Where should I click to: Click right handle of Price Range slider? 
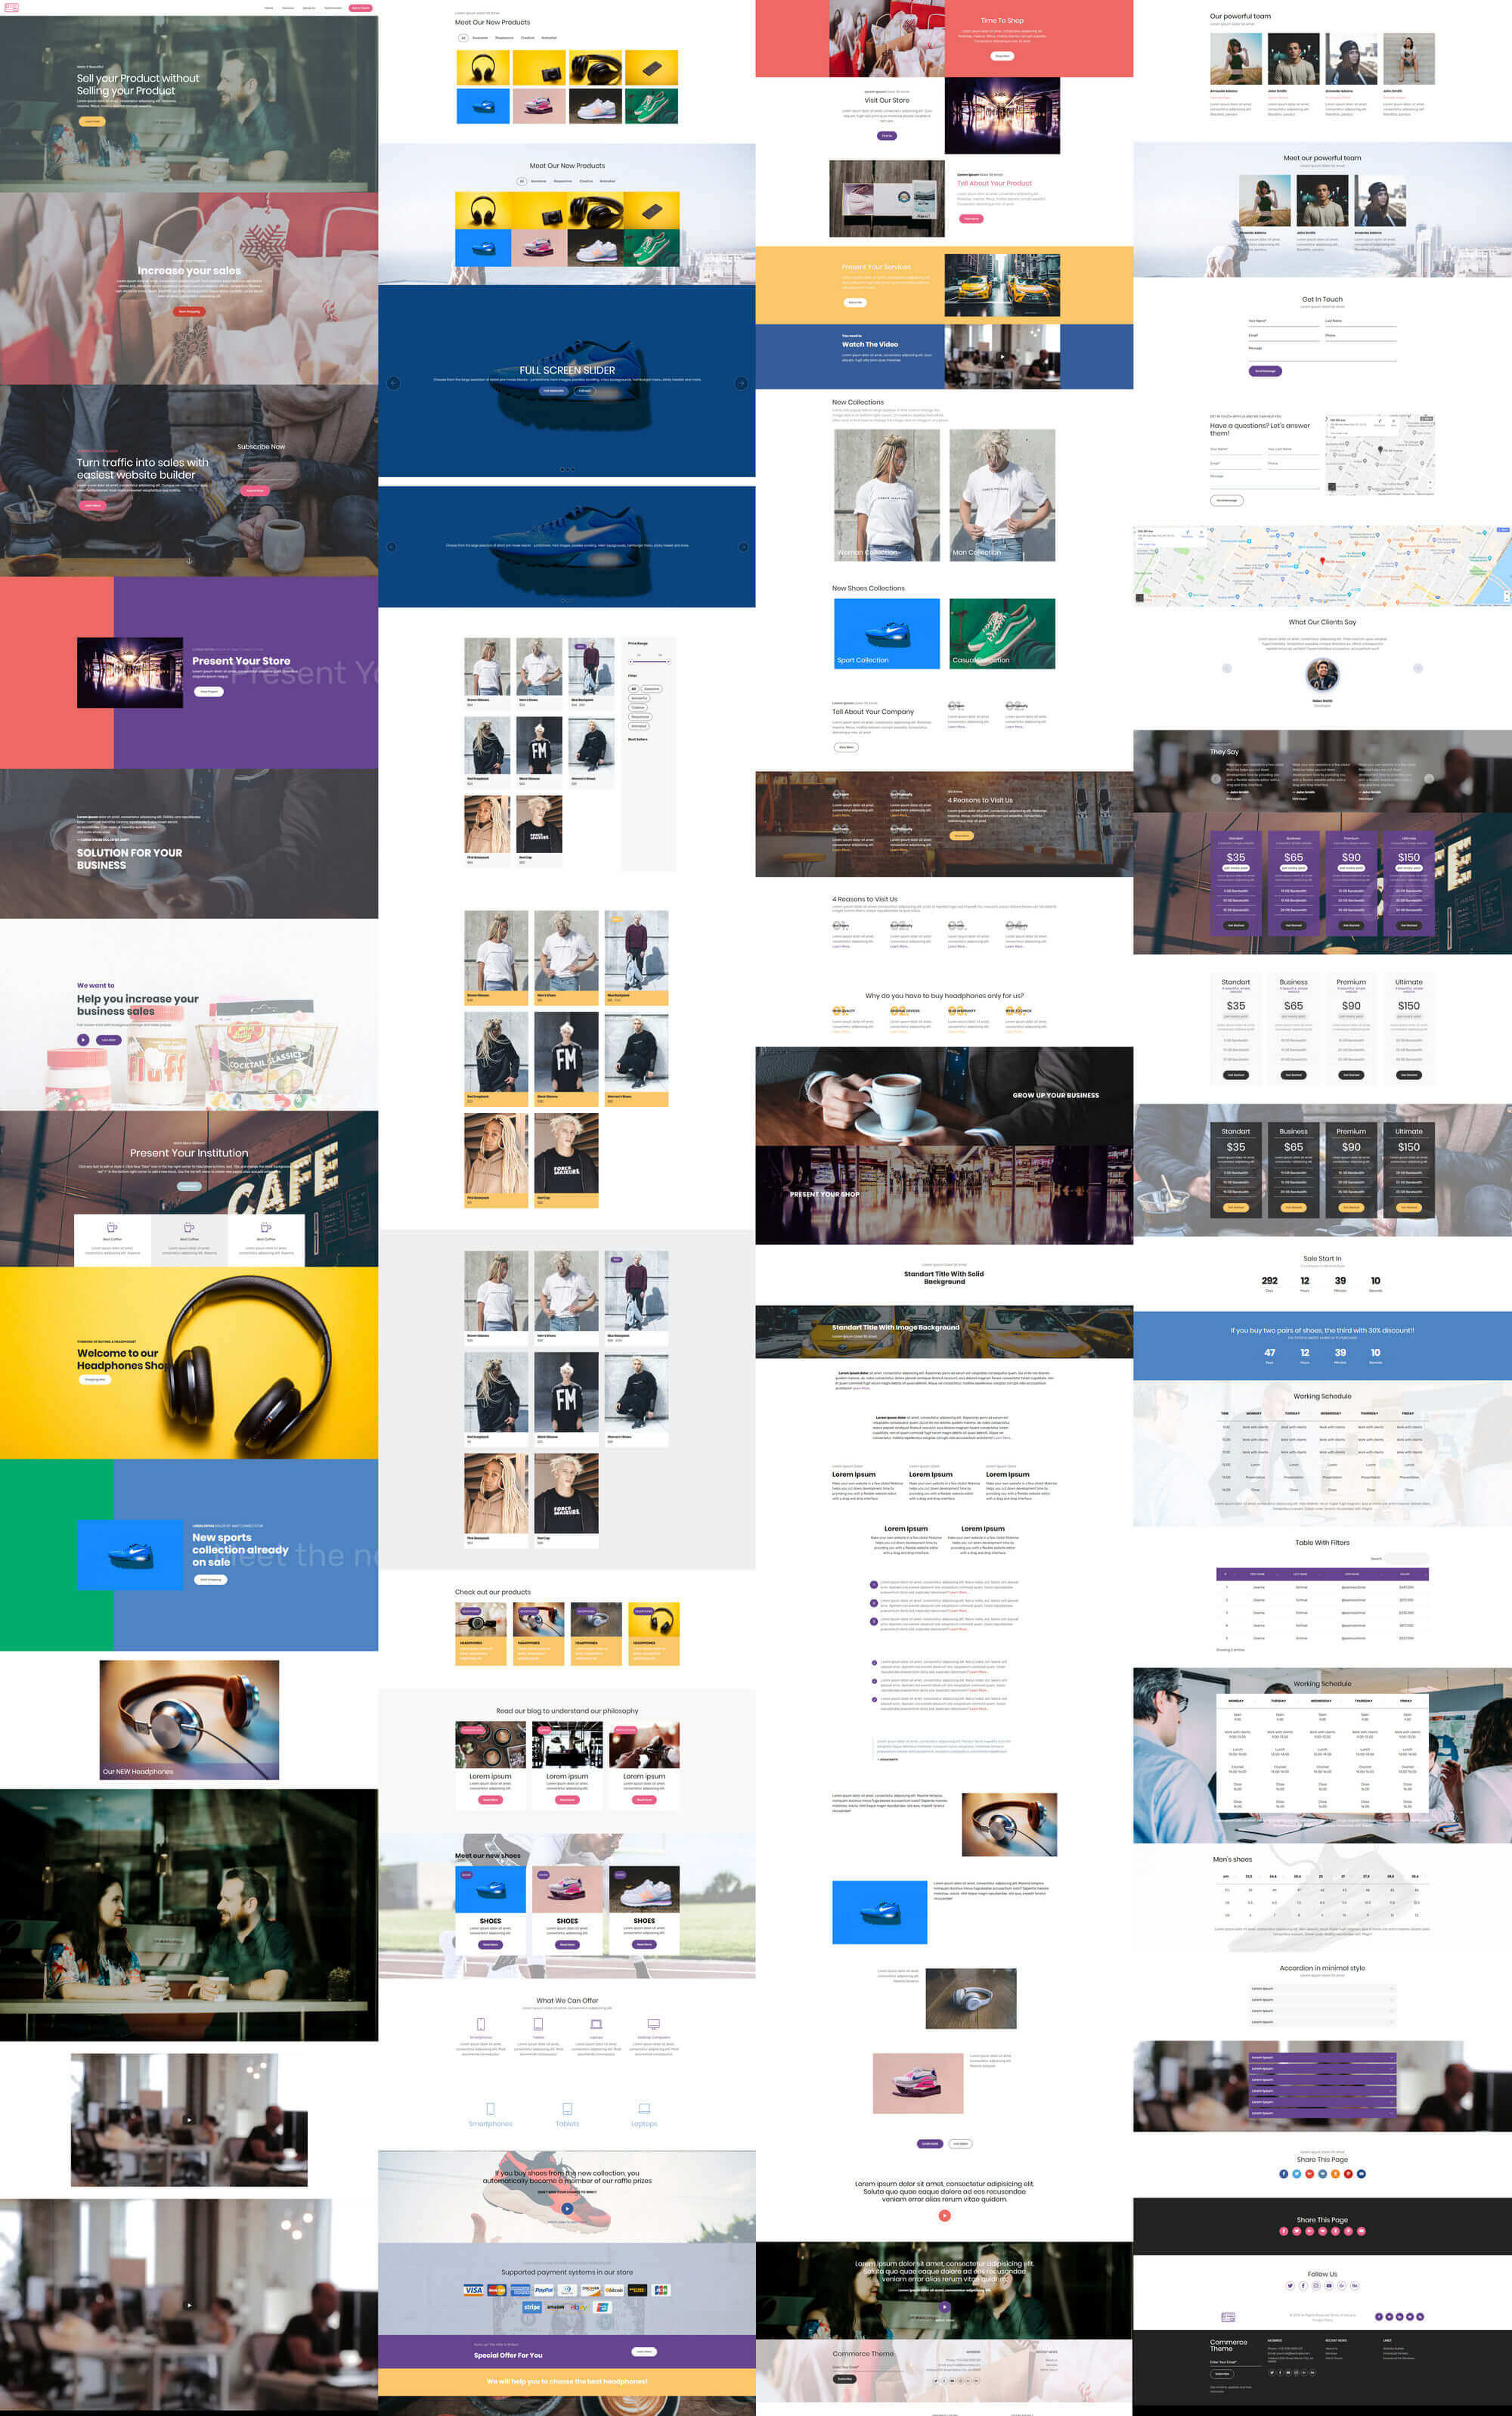click(668, 661)
